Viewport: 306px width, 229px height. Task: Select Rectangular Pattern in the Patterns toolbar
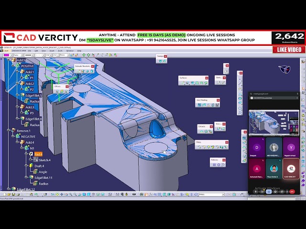coord(214,165)
